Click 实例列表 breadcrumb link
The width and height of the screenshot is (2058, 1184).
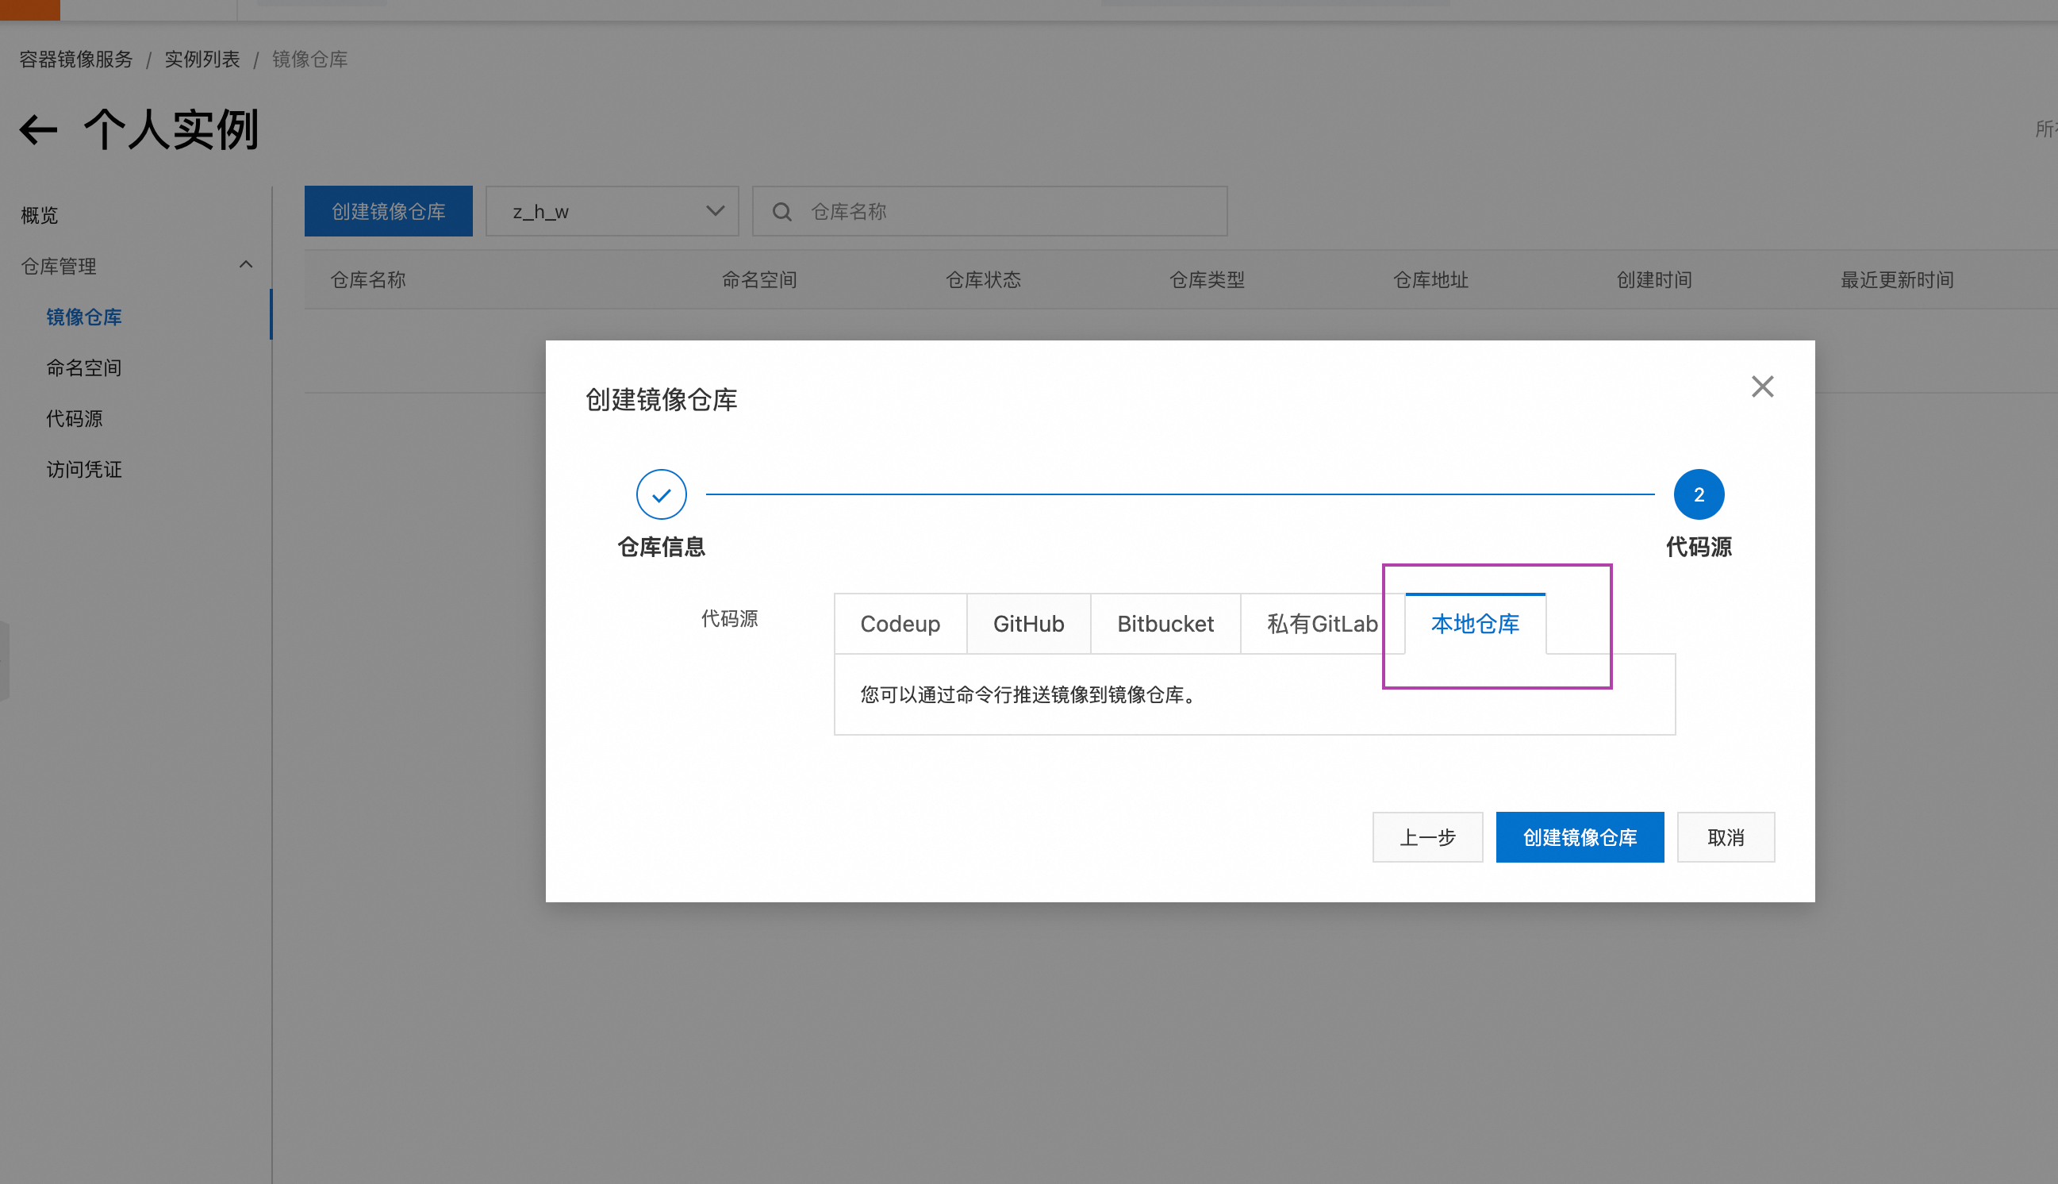pos(202,60)
